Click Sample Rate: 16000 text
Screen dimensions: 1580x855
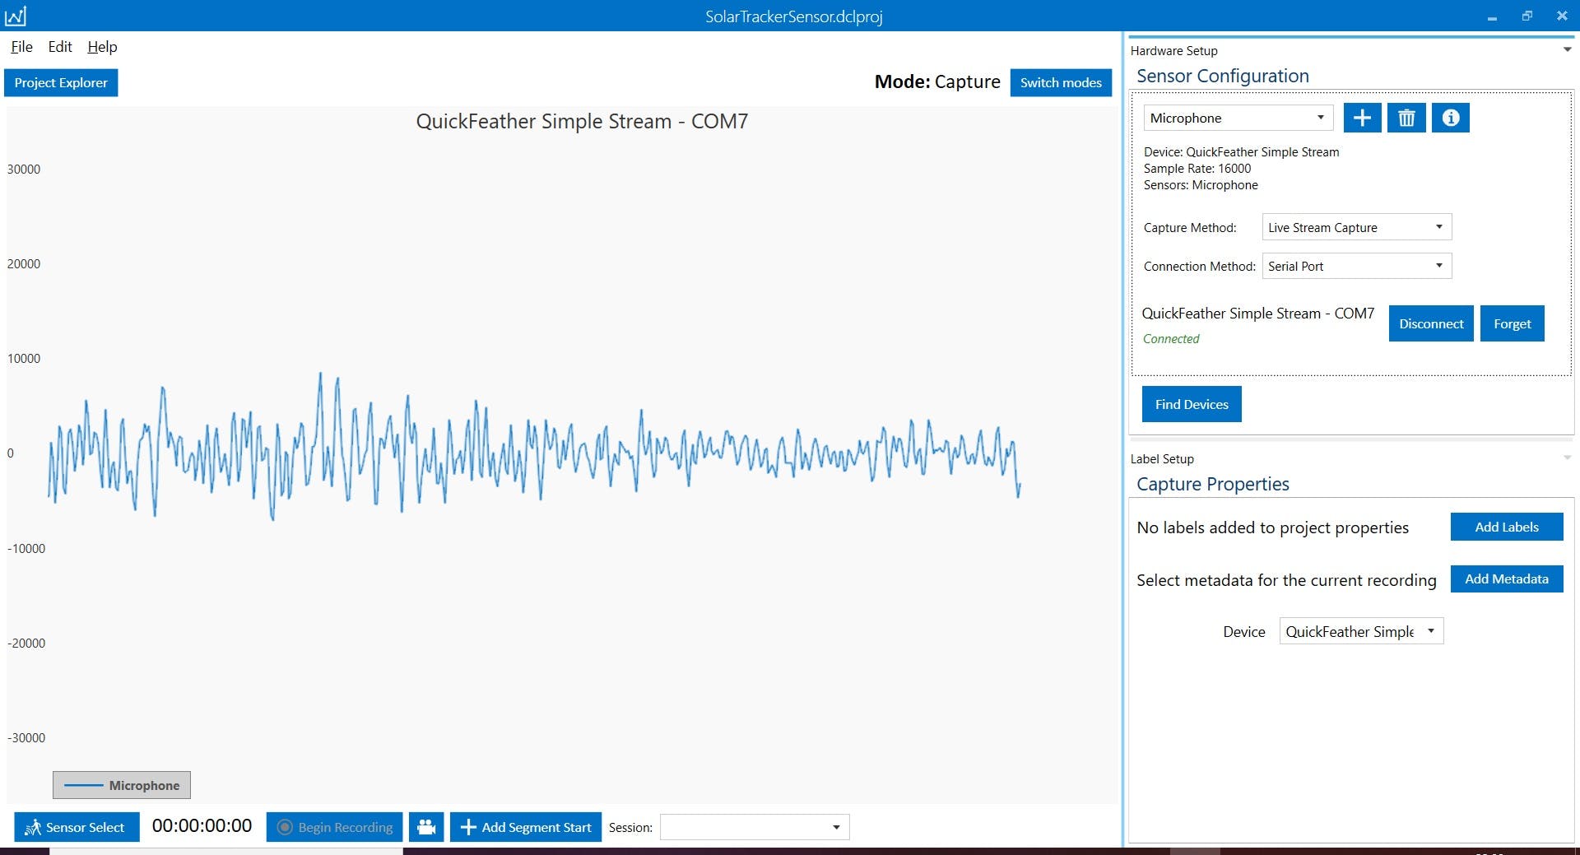pyautogui.click(x=1197, y=168)
